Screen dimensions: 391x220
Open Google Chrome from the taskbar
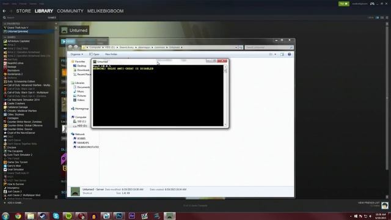(18, 216)
